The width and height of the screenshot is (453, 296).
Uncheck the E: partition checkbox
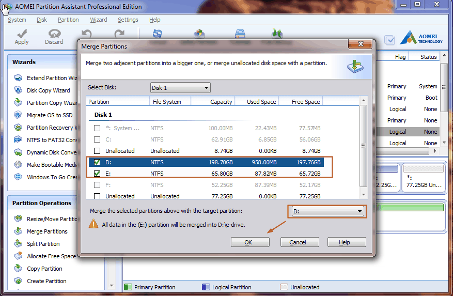click(97, 174)
